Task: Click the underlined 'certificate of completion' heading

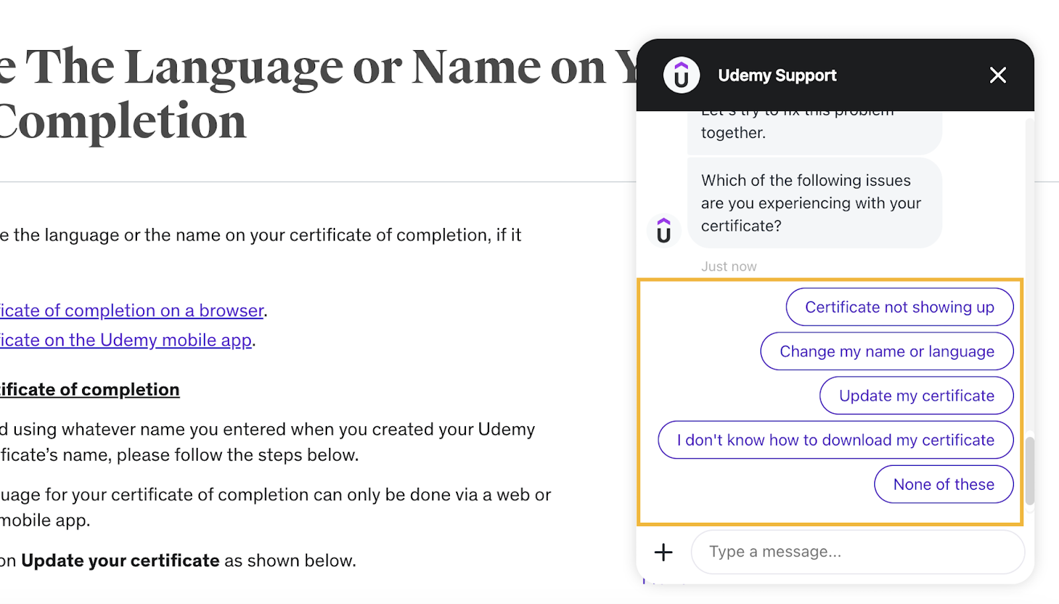Action: click(89, 390)
